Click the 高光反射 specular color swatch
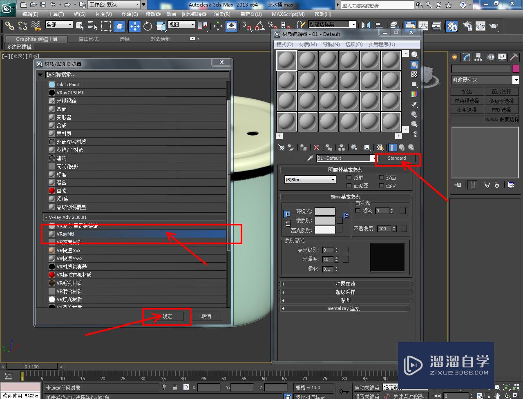The image size is (523, 399). click(325, 230)
